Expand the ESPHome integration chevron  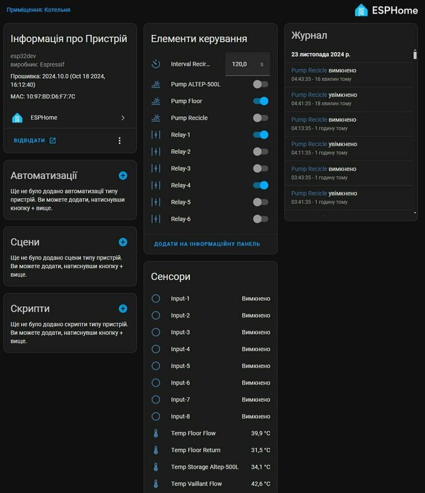122,118
